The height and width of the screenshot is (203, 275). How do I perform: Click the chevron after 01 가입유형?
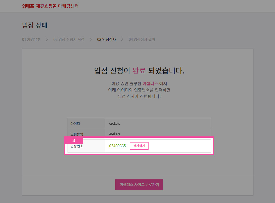coord(47,39)
